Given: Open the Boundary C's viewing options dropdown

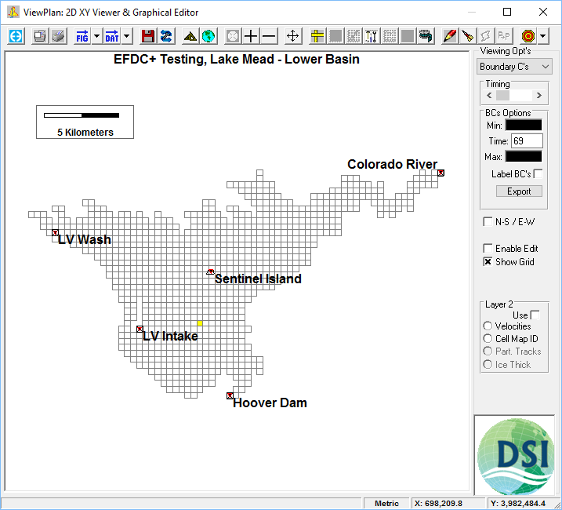Looking at the screenshot, I should (x=515, y=67).
